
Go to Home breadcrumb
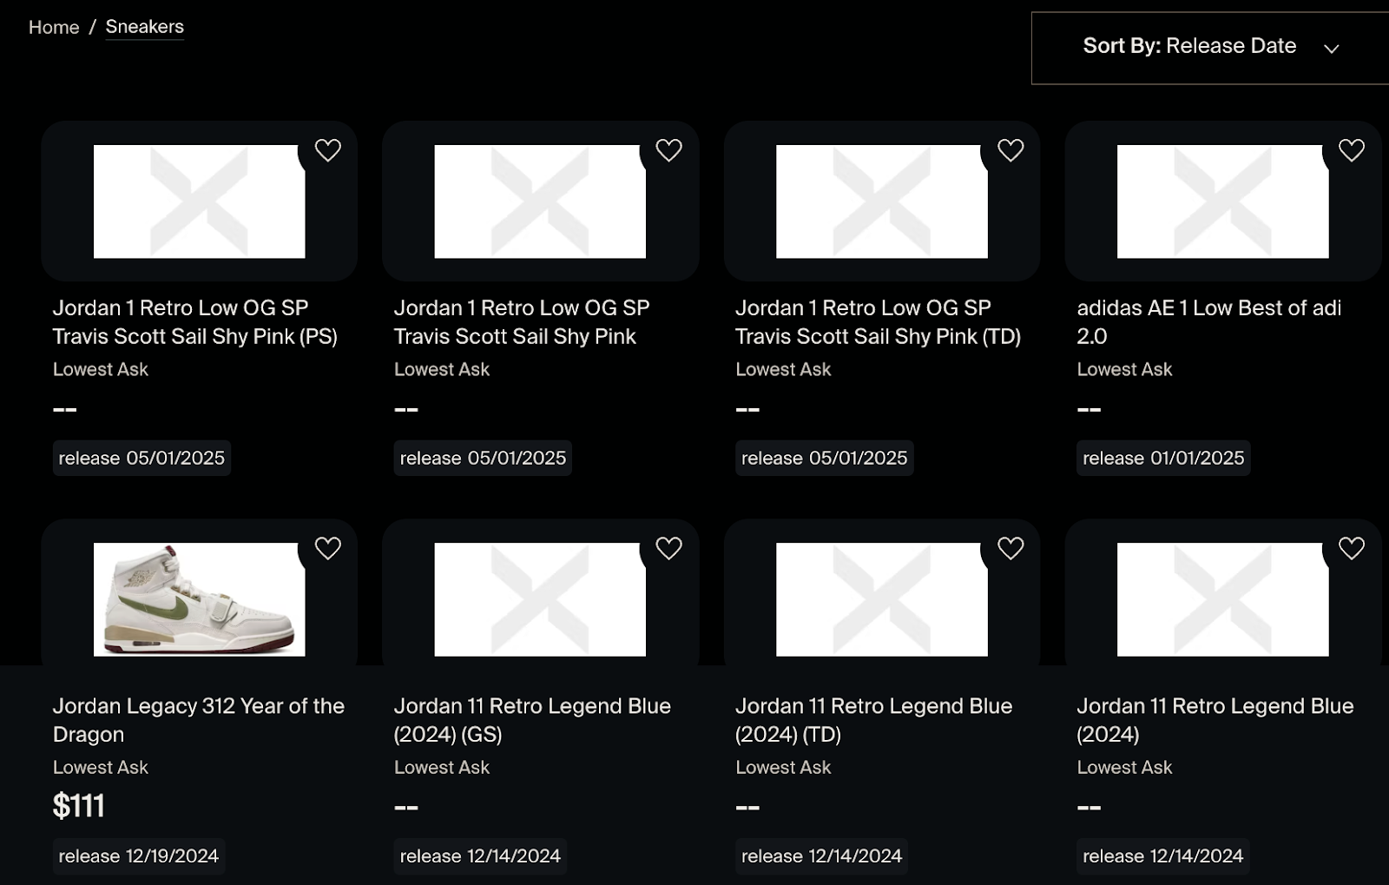[x=54, y=27]
